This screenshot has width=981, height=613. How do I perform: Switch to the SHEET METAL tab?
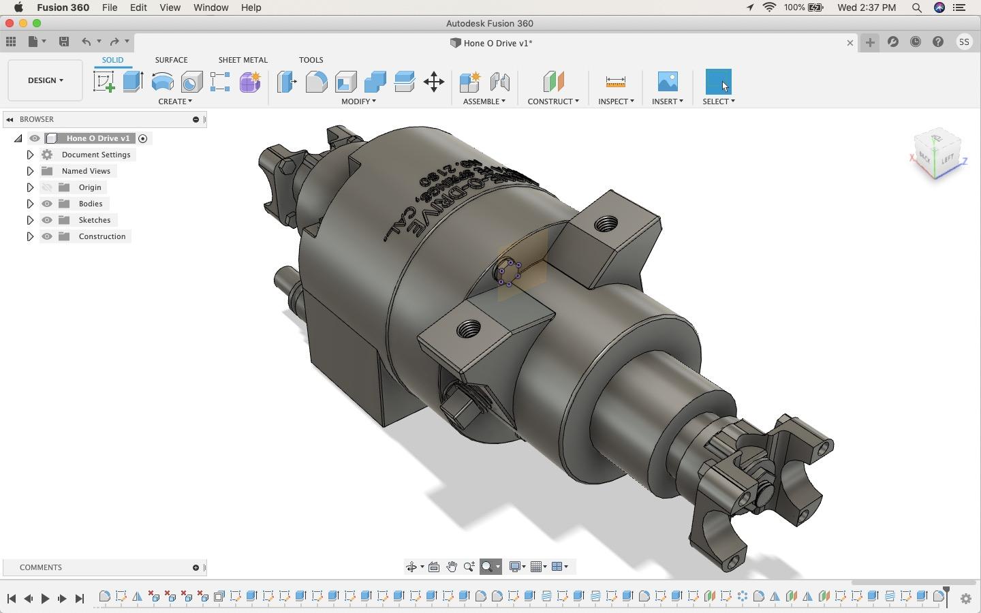243,60
